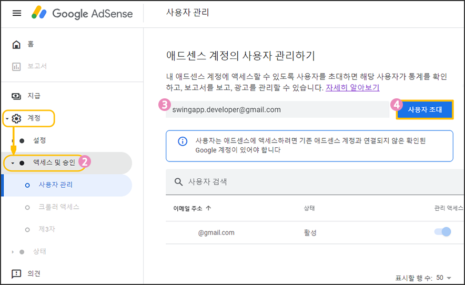Click the Feedback (의견) icon

click(16, 273)
